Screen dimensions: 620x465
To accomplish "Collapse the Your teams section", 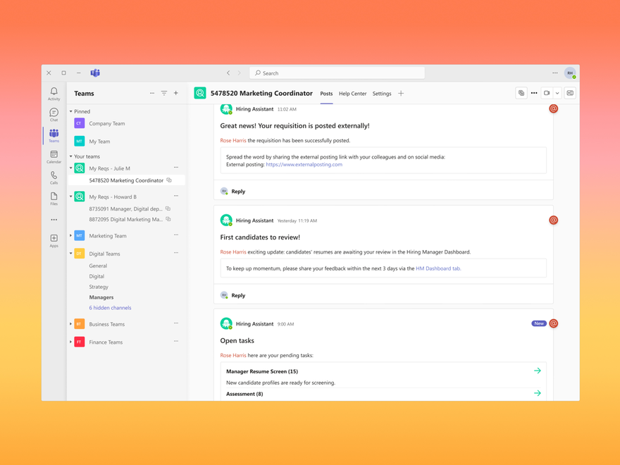I will click(71, 156).
